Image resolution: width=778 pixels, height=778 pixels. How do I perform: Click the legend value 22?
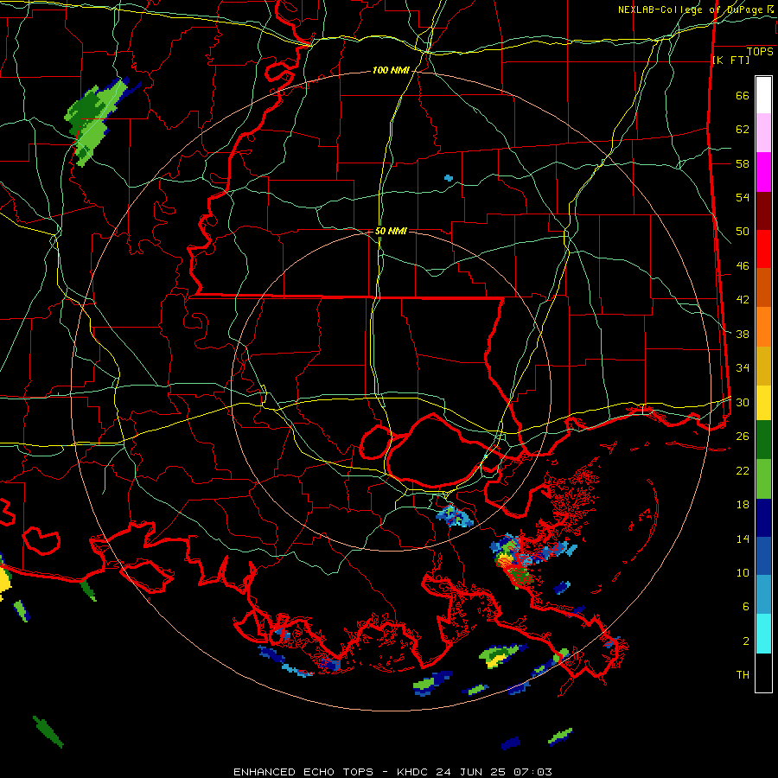pos(743,470)
